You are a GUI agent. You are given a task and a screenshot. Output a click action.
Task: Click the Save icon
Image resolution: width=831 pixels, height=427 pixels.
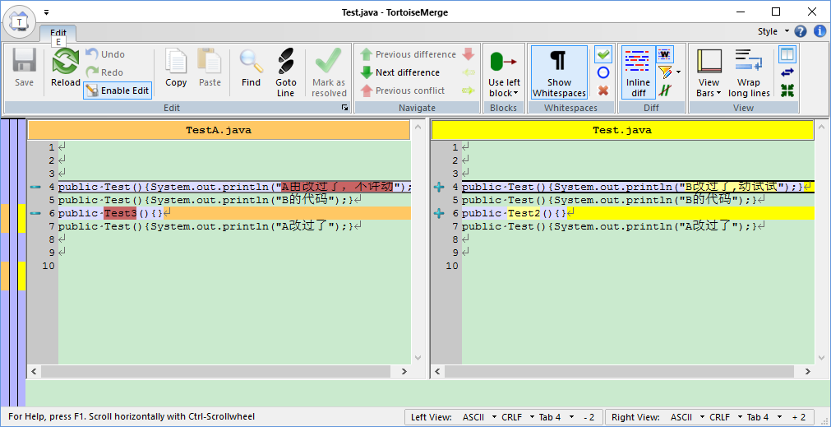[x=24, y=68]
